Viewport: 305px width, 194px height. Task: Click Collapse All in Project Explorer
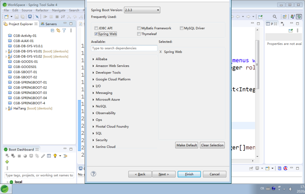click(52, 31)
